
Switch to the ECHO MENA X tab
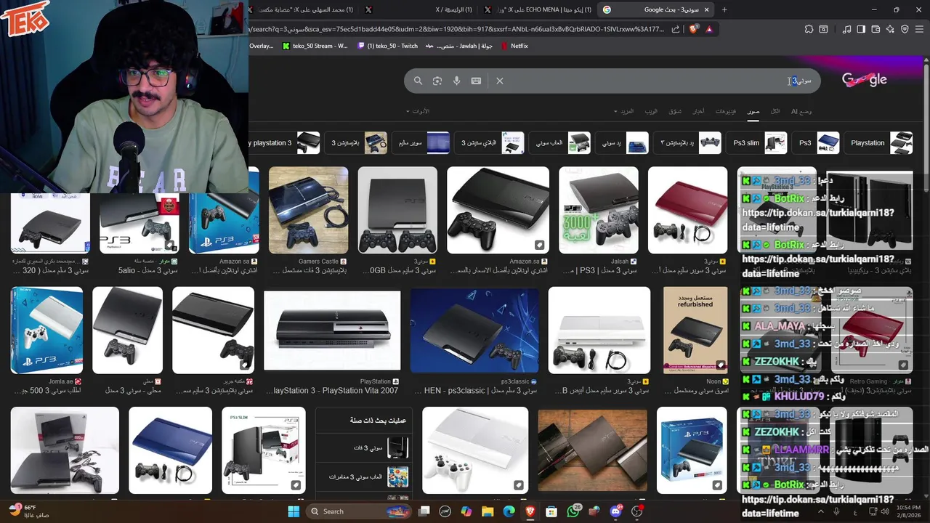(538, 9)
